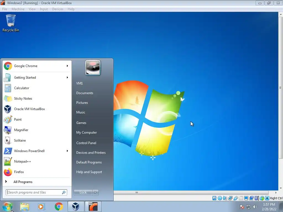Open Windows Media Player on taskbar
The image size is (283, 212).
click(x=41, y=206)
